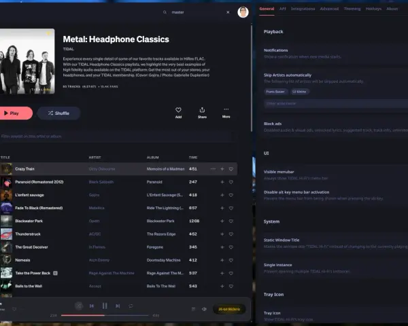The height and width of the screenshot is (326, 408).
Task: Add Fade To Black to a playlist
Action: (222, 208)
